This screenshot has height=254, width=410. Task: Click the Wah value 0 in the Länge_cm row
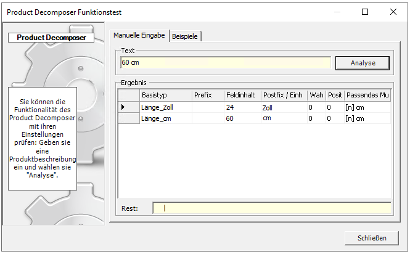[x=317, y=118]
